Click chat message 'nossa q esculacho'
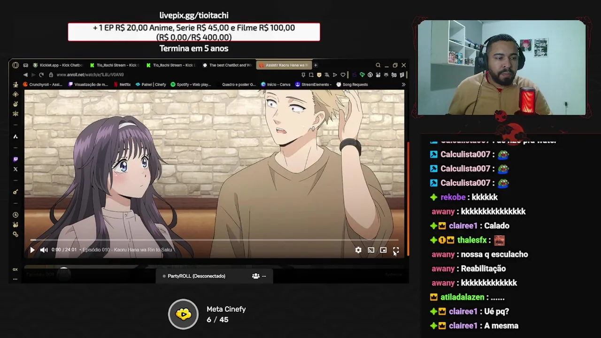The image size is (601, 338). [x=494, y=254]
